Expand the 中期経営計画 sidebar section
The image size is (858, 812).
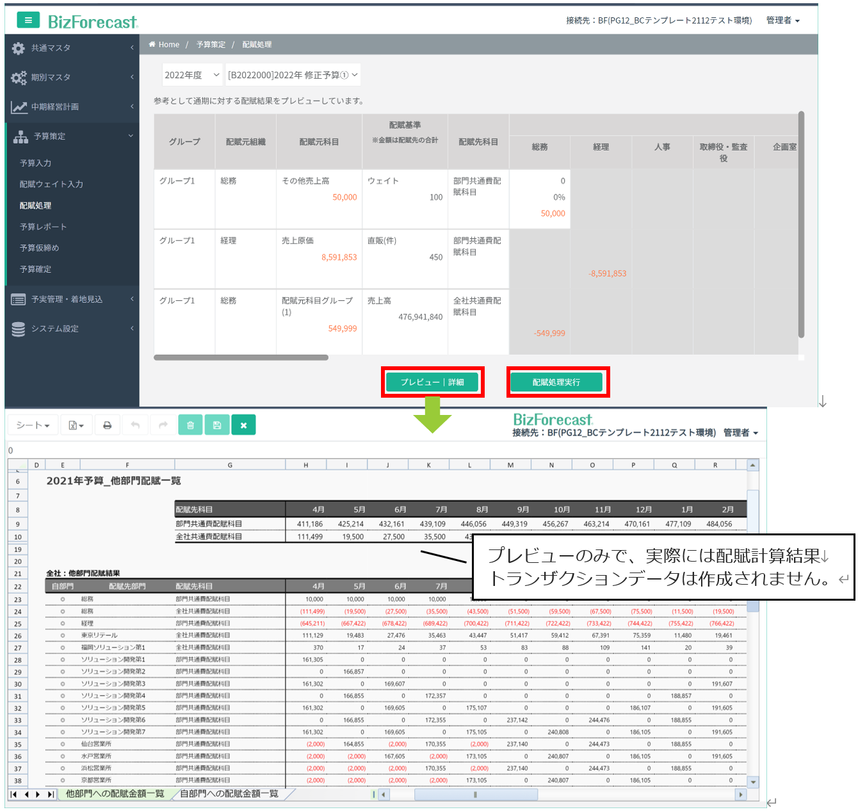point(72,107)
